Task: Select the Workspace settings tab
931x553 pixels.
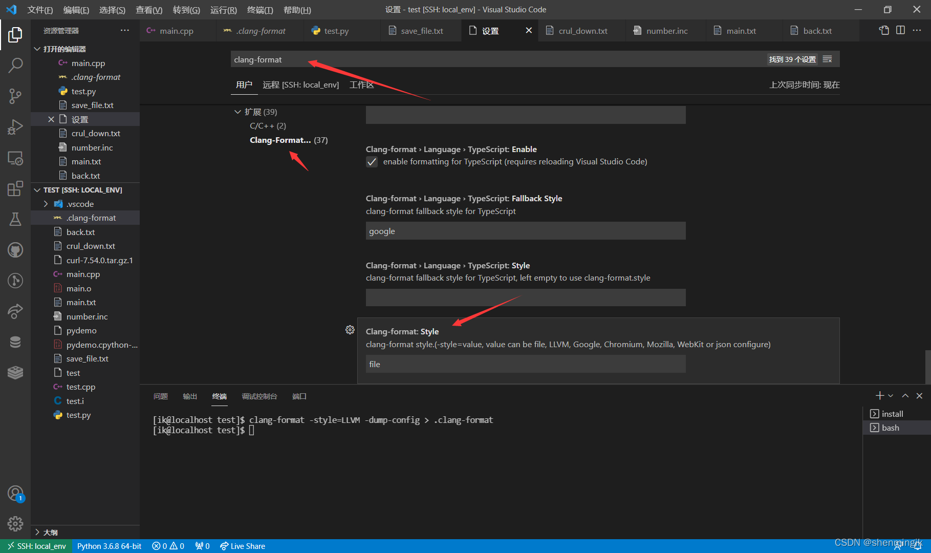Action: (x=361, y=85)
